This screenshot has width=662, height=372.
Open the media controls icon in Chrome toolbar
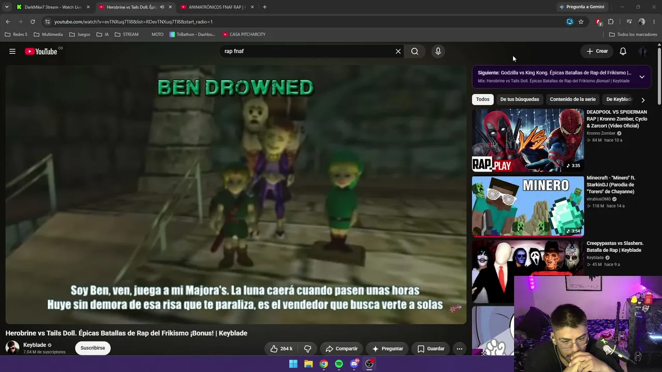[x=629, y=22]
